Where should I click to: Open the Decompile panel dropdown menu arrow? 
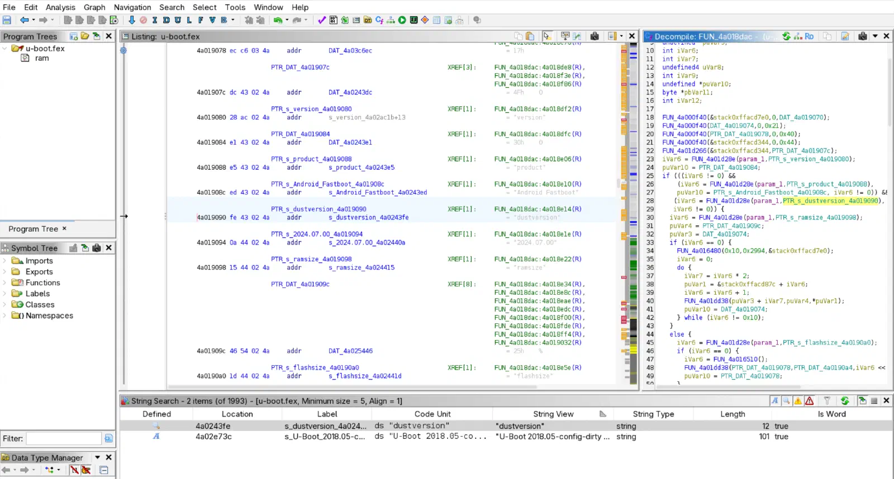pyautogui.click(x=875, y=36)
